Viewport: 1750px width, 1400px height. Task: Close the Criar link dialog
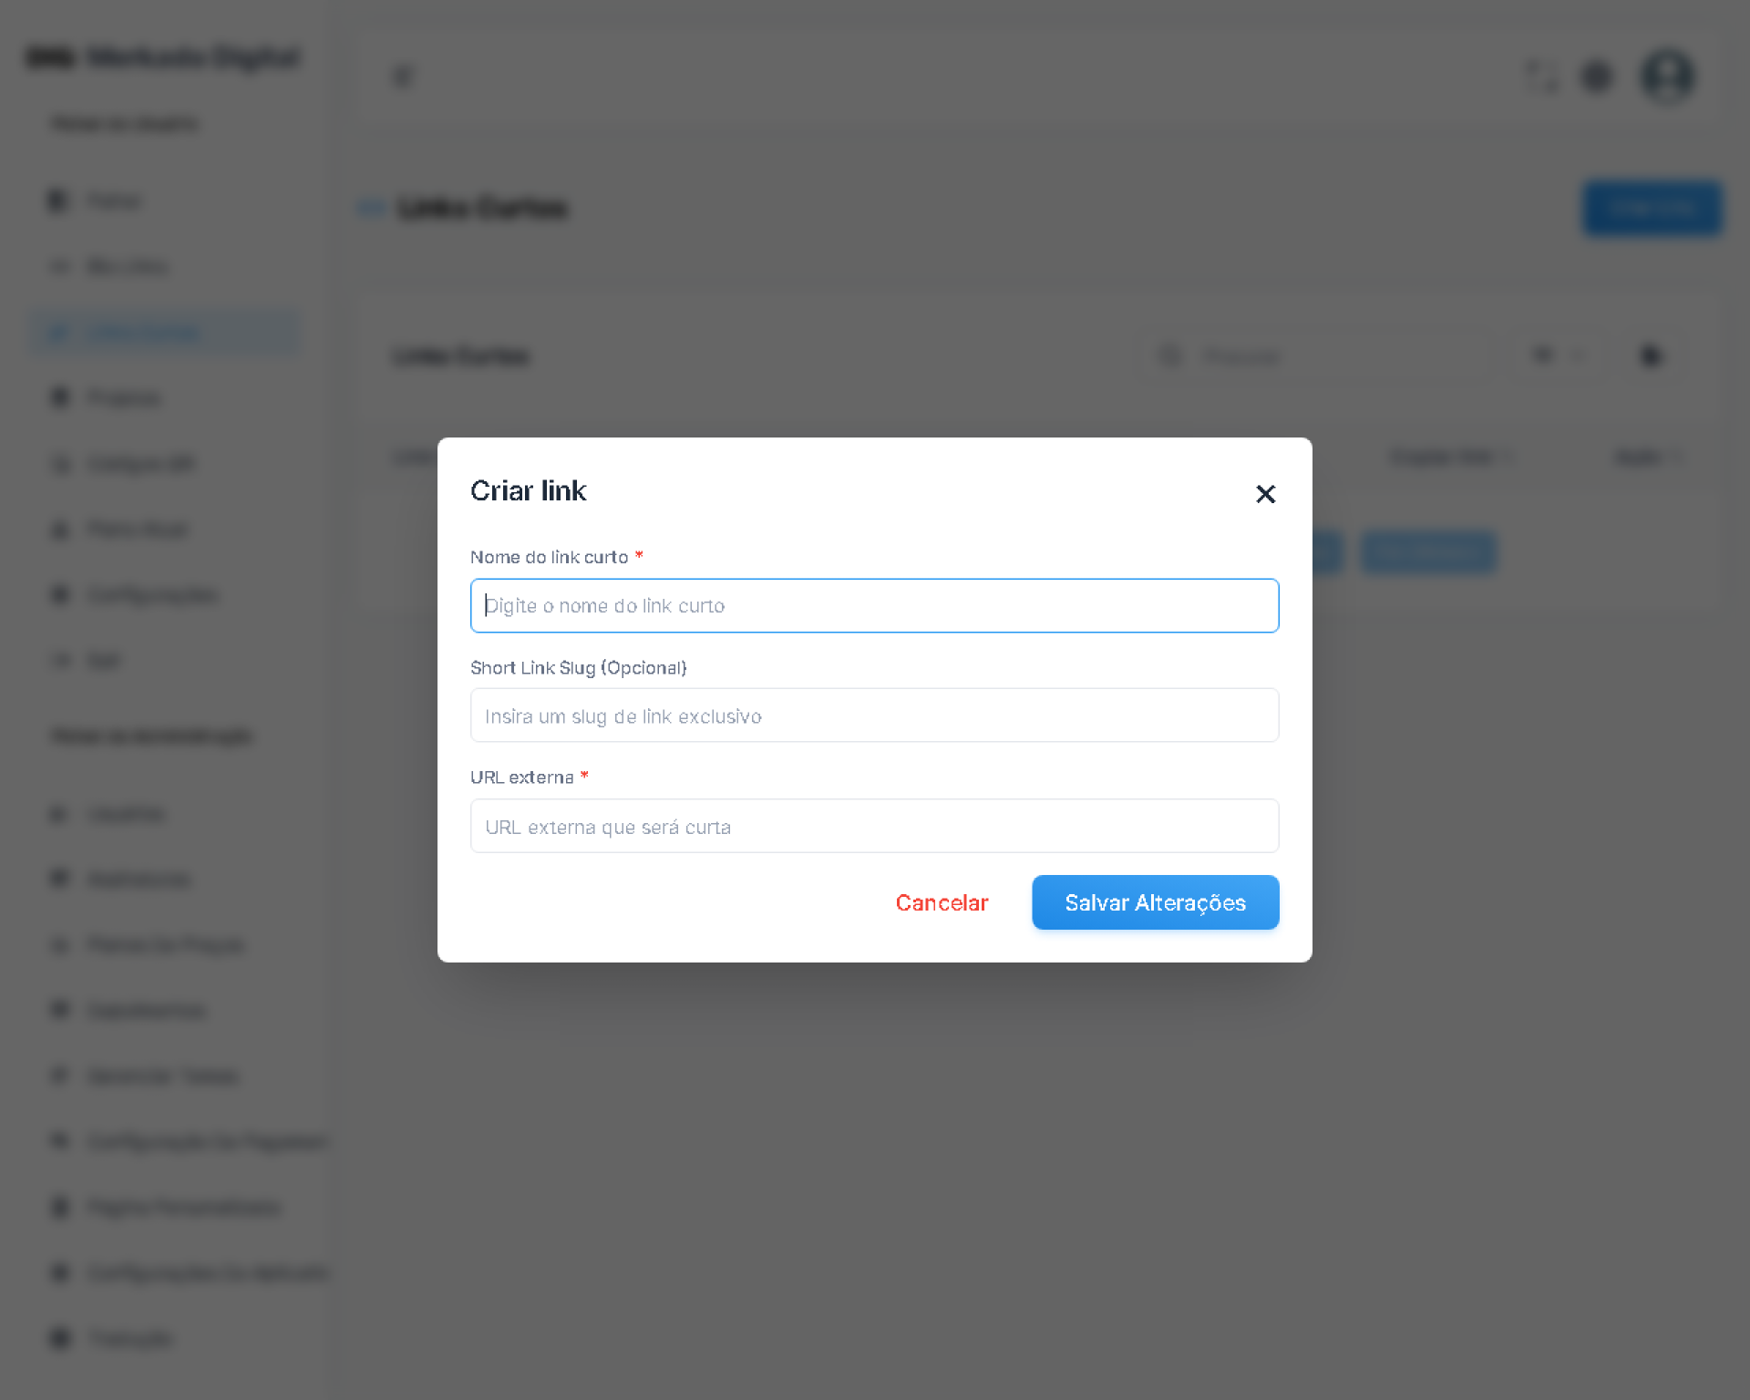[1265, 494]
